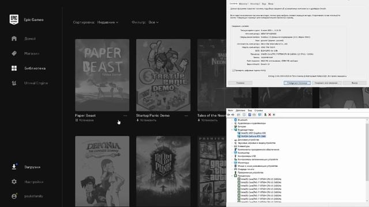
Task: Click Forward arrow in Device Manager toolbar
Action: tap(233, 115)
